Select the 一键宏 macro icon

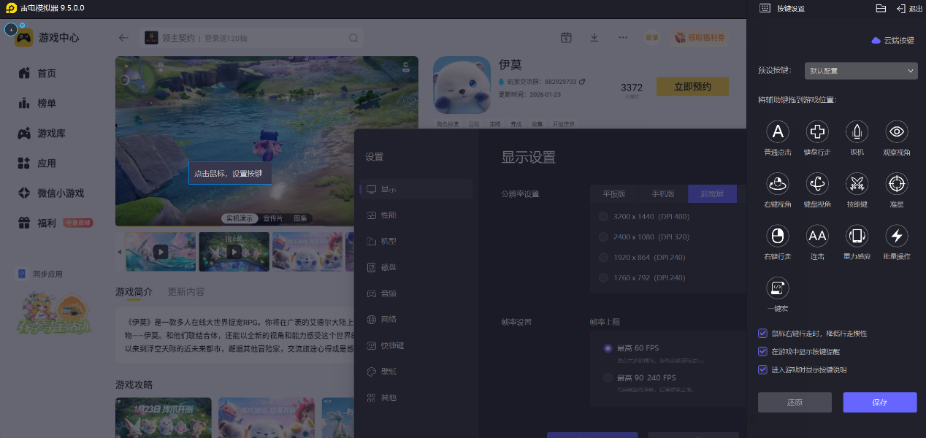click(778, 288)
